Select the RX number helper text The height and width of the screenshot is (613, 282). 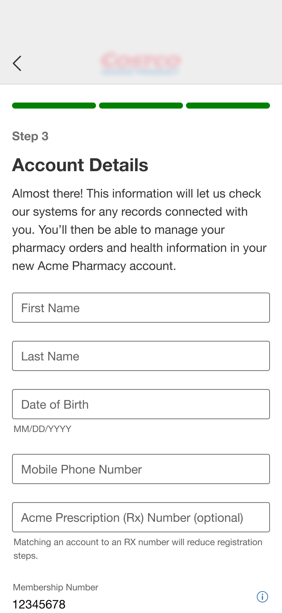(138, 549)
